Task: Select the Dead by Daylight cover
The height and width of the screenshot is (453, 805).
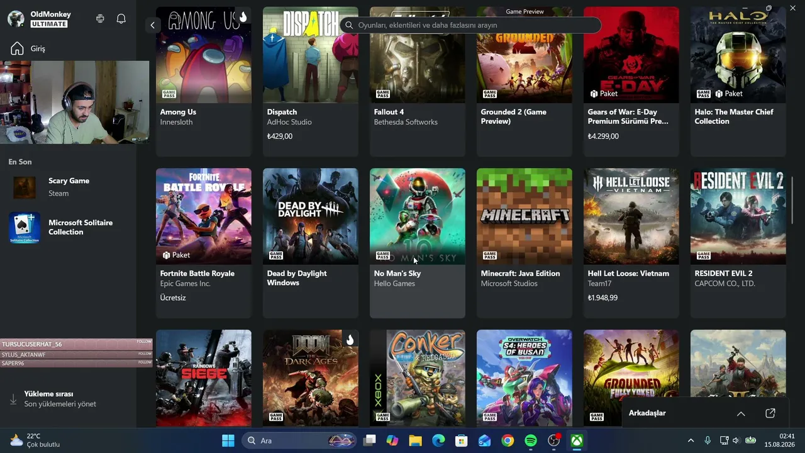Action: click(311, 216)
